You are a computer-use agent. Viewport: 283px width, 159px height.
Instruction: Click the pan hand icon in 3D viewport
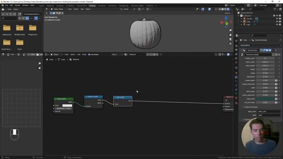tap(230, 35)
